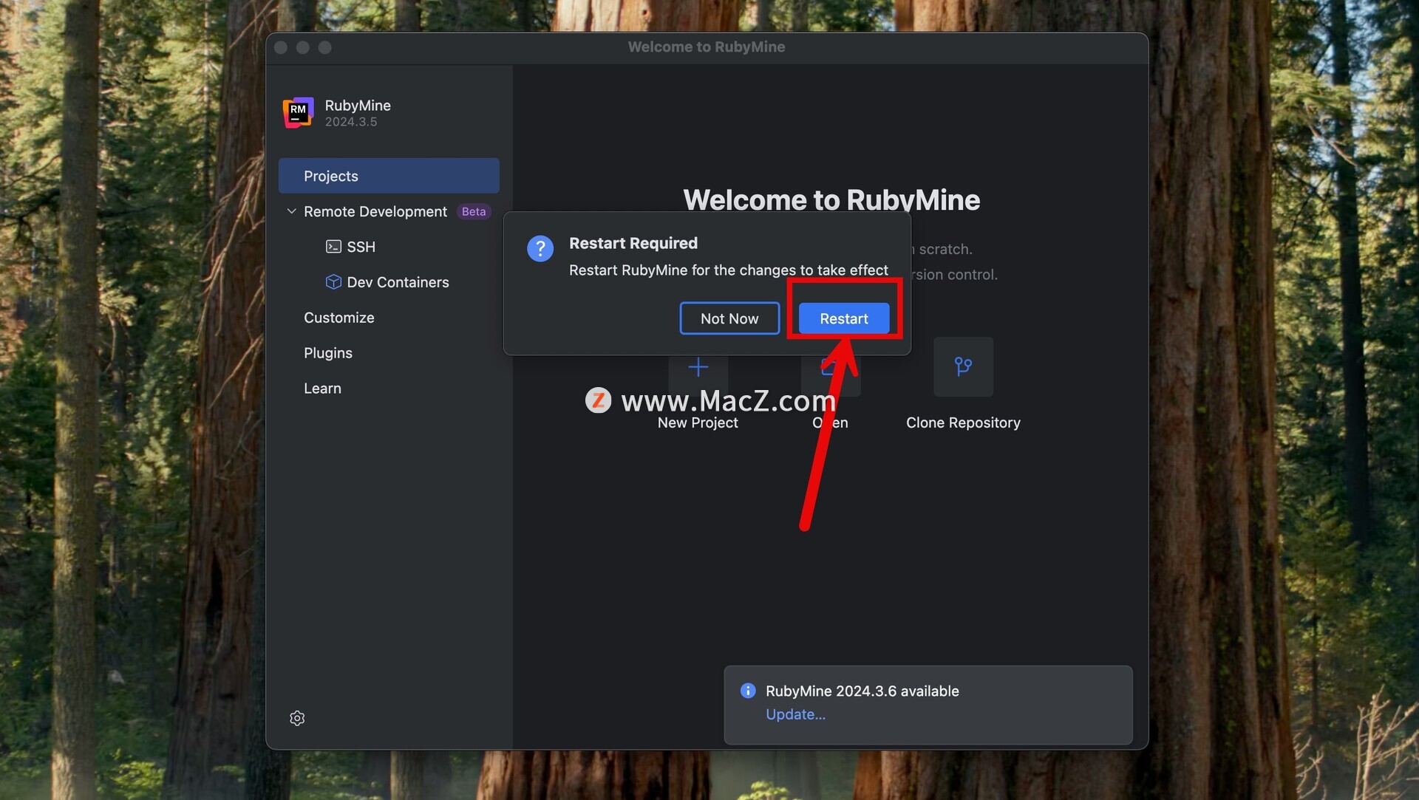The image size is (1419, 800).
Task: Click the question mark dialog icon
Action: 540,249
